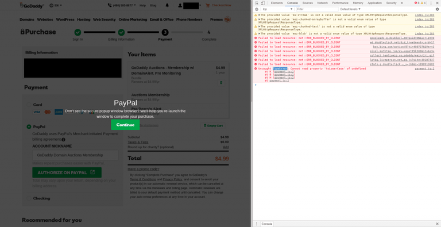This screenshot has height=227, width=441.
Task: Click the GoDaddy logo
Action: click(32, 5)
